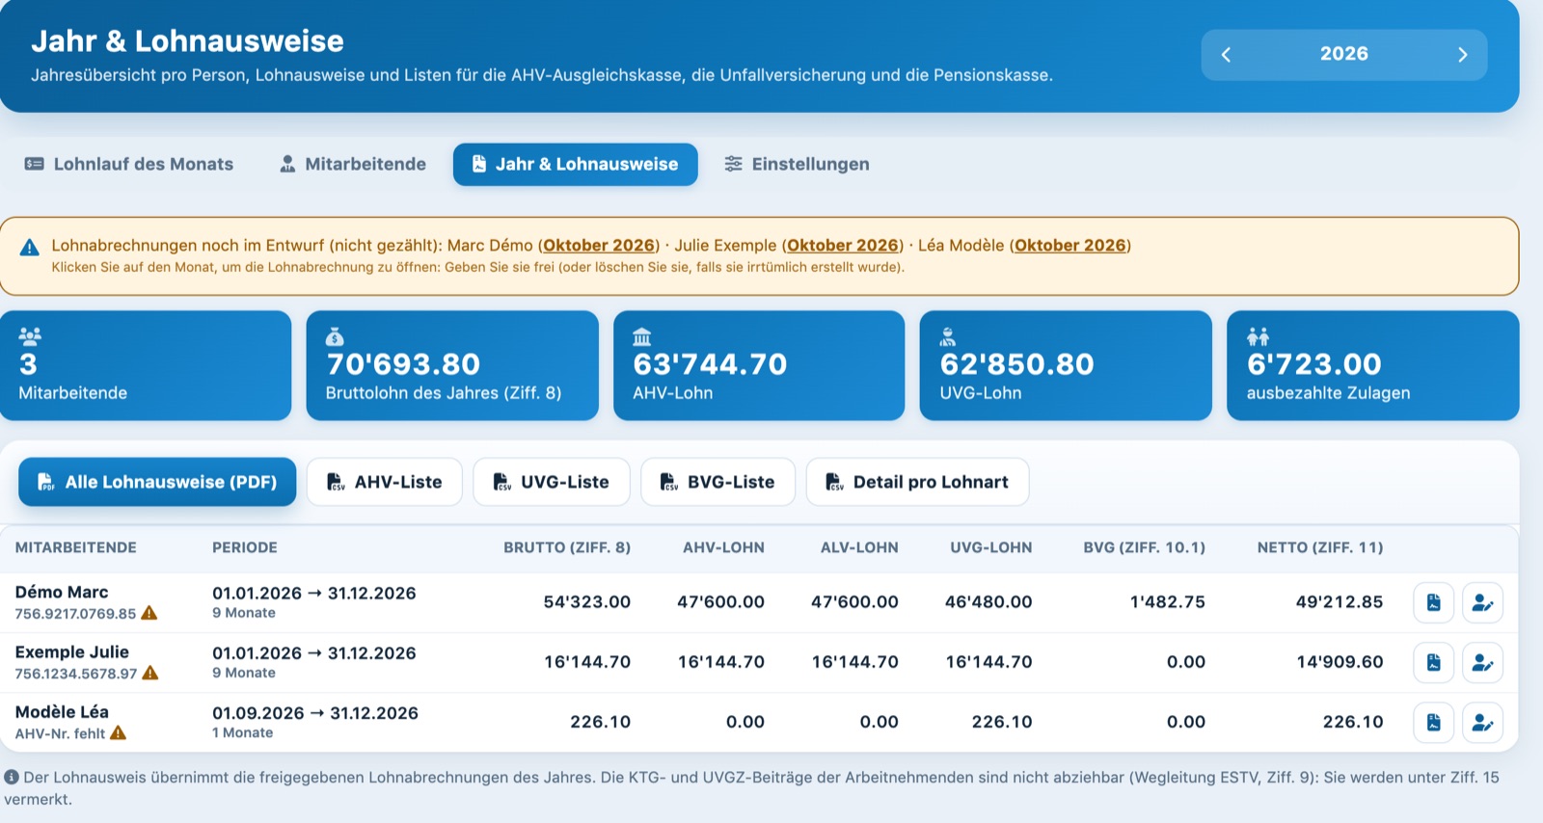Image resolution: width=1543 pixels, height=823 pixels.
Task: Click the people icon on the Mitarbeitende card
Action: tap(30, 336)
